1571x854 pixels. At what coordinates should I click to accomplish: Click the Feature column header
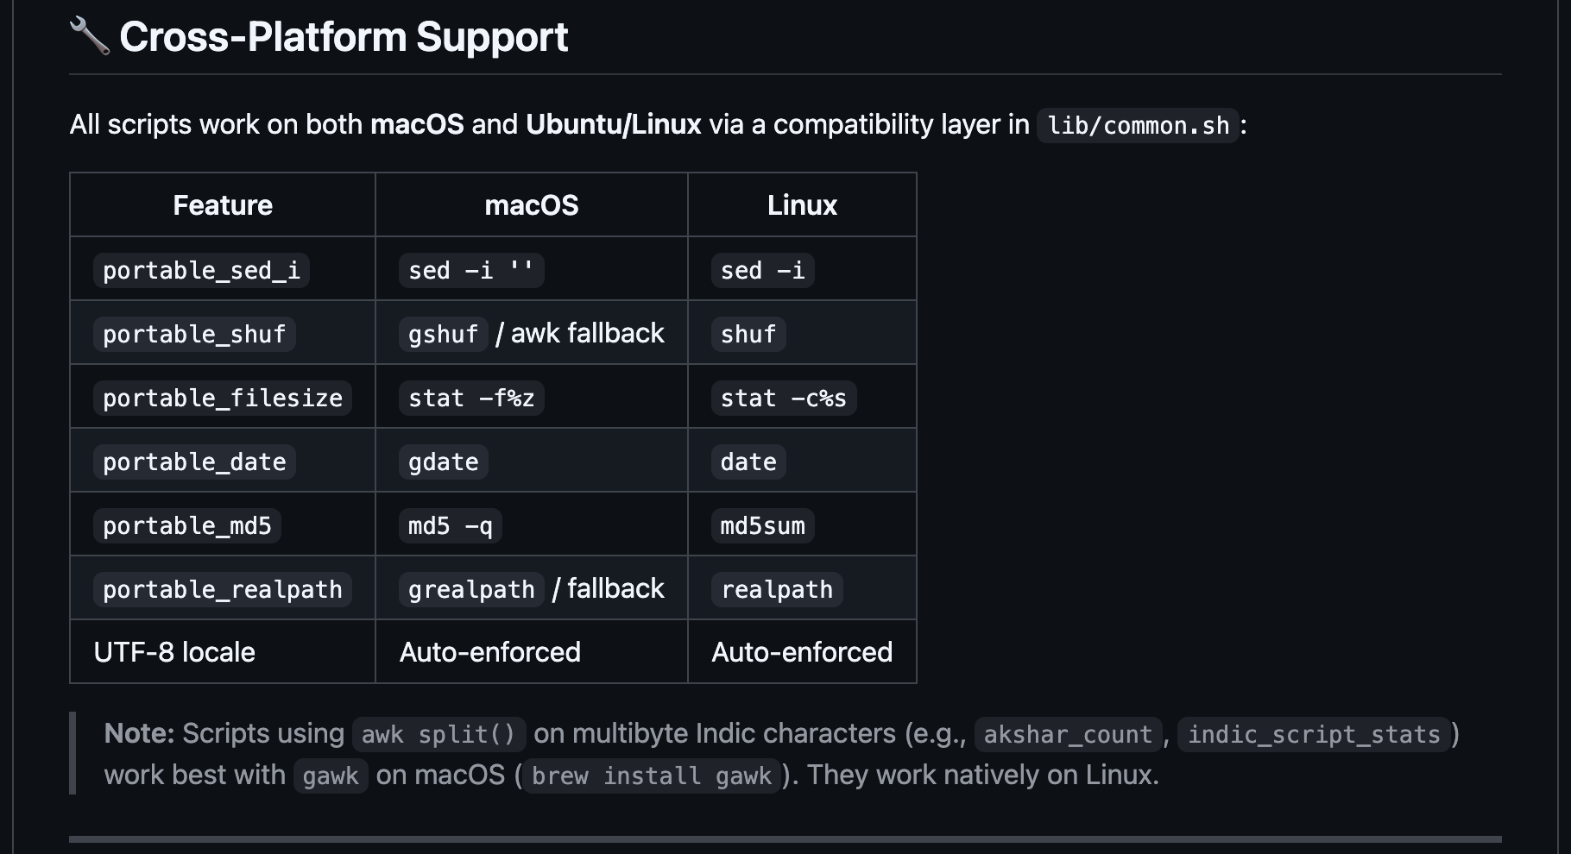pyautogui.click(x=223, y=205)
